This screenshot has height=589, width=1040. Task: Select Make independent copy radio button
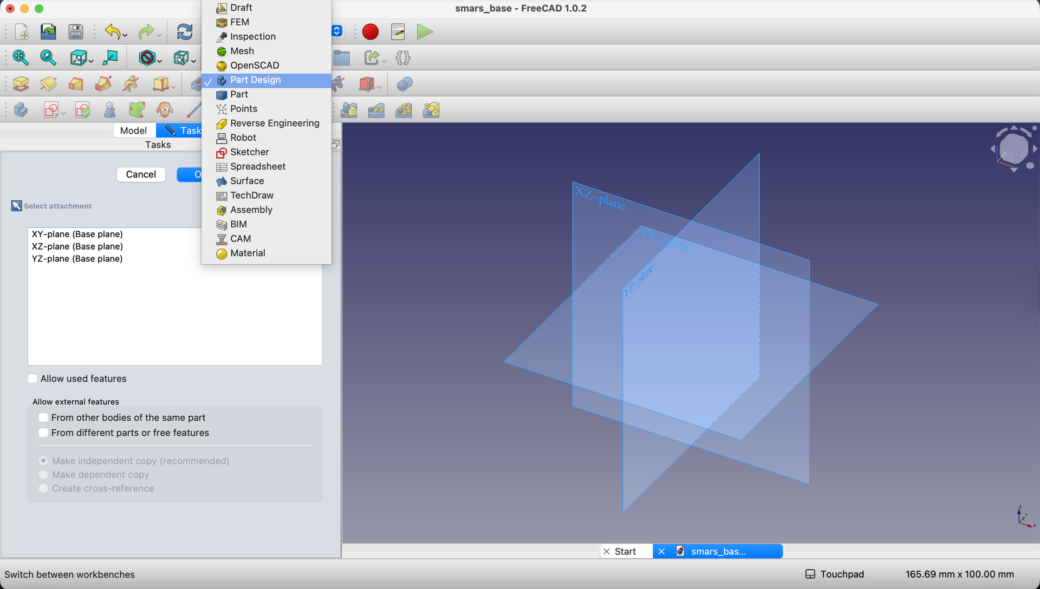click(x=43, y=461)
